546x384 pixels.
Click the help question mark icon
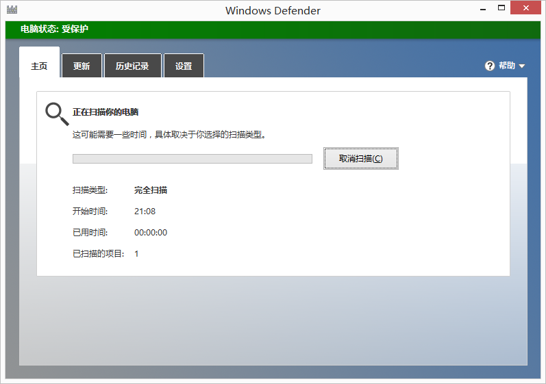(x=489, y=66)
